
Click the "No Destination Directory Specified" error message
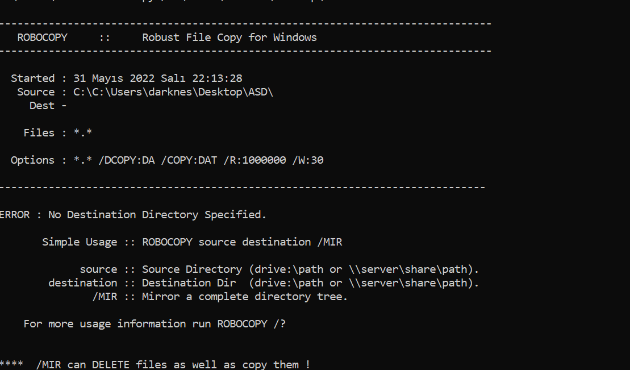(x=157, y=215)
